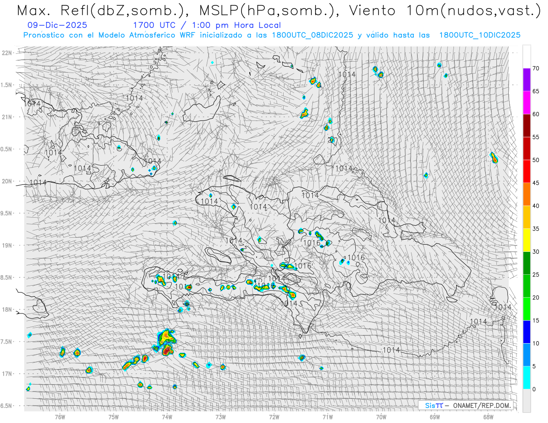Click the bright red 45–50 dBZ legend color
The height and width of the screenshot is (423, 548).
[x=527, y=172]
